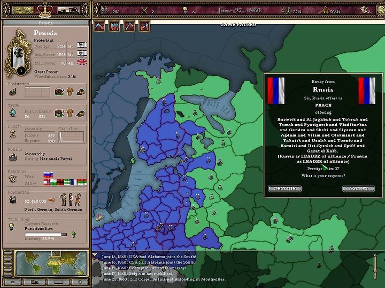385x288 pixels.
Task: Click the date 'June 27, 1860'
Action: pos(239,10)
